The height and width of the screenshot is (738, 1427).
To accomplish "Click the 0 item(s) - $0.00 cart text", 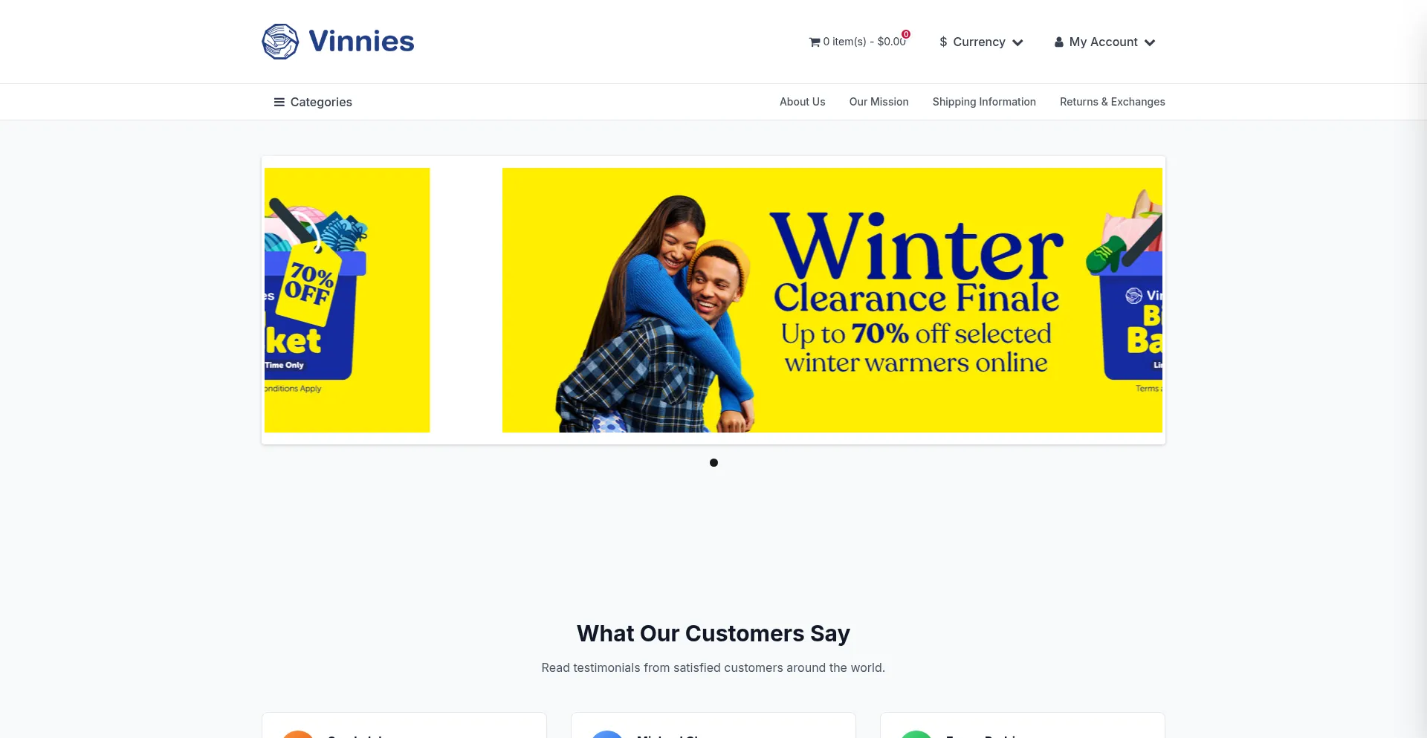I will (x=864, y=42).
